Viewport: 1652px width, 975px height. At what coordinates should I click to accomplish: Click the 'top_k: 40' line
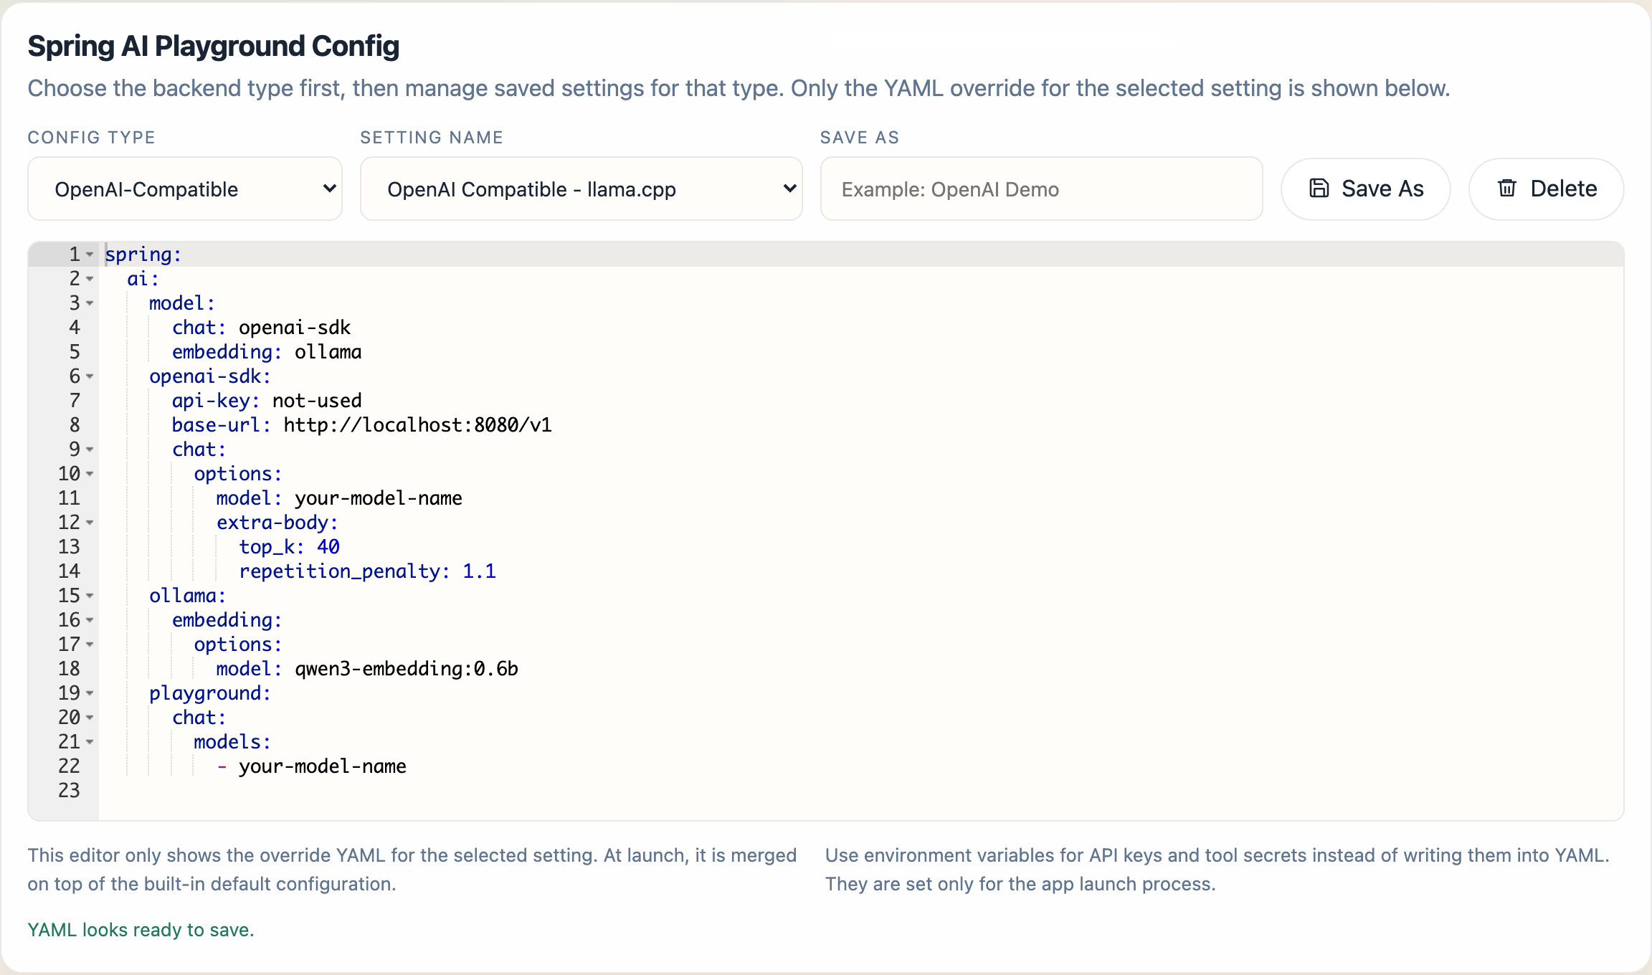(x=289, y=547)
